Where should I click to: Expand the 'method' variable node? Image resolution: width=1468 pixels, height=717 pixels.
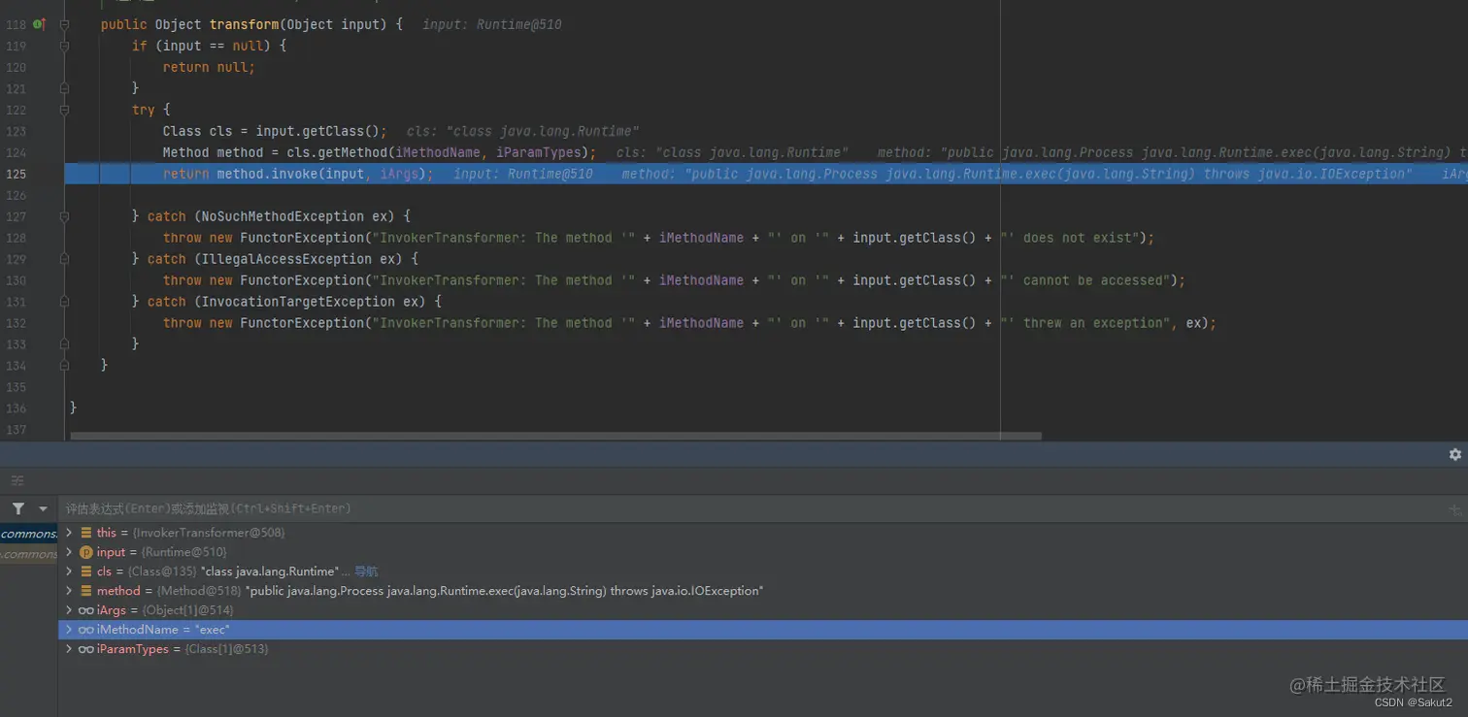coord(69,591)
